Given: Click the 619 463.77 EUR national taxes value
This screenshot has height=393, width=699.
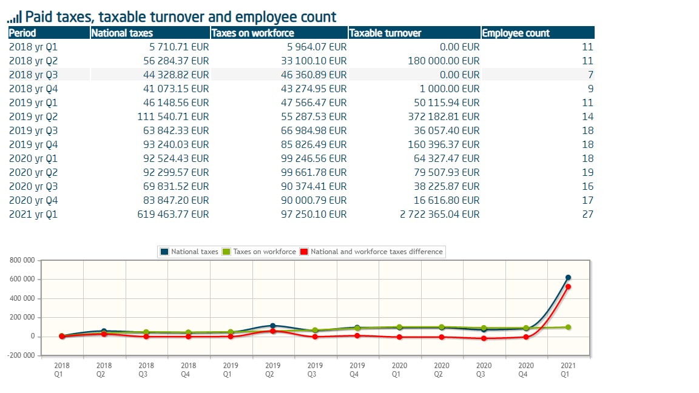Looking at the screenshot, I should 173,214.
